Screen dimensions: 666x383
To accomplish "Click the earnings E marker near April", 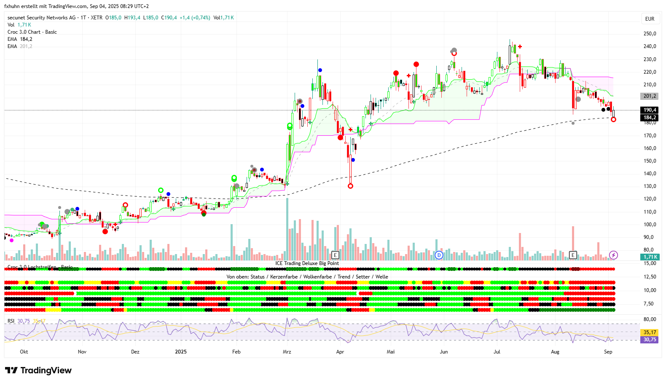I will click(x=335, y=255).
